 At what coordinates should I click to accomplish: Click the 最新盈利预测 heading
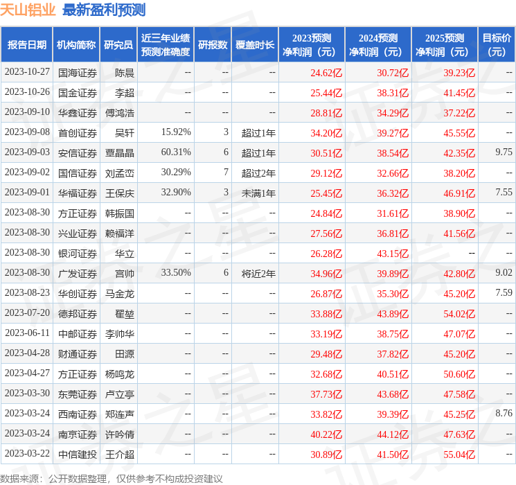click(x=104, y=10)
